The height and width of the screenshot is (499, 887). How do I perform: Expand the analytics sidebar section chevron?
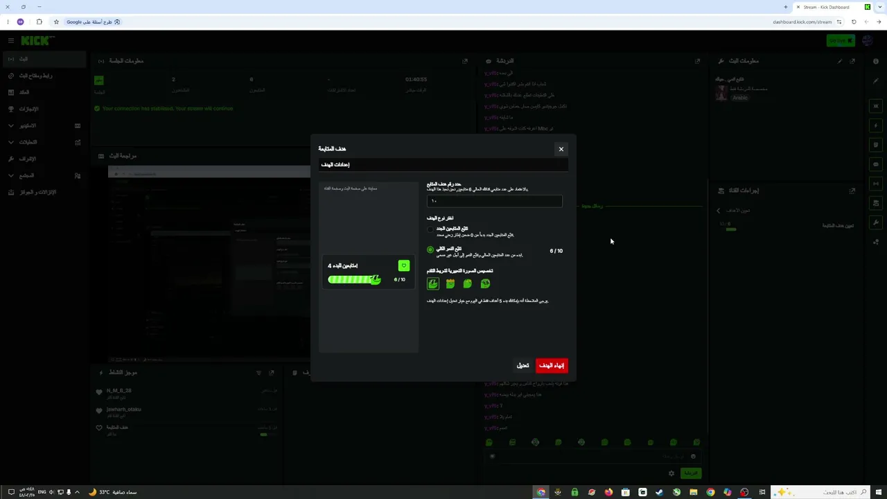pyautogui.click(x=11, y=142)
